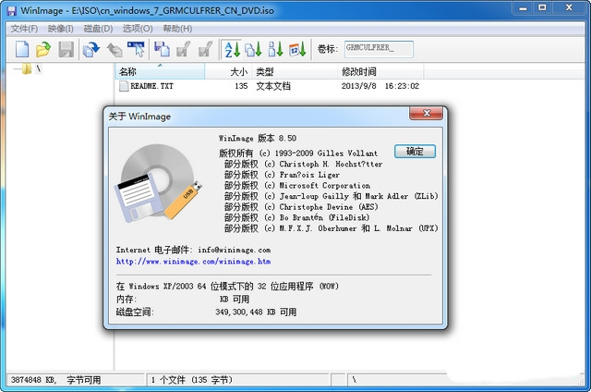Screen dimensions: 591x392
Task: Click the first greyed Extract icon
Action: 184,49
